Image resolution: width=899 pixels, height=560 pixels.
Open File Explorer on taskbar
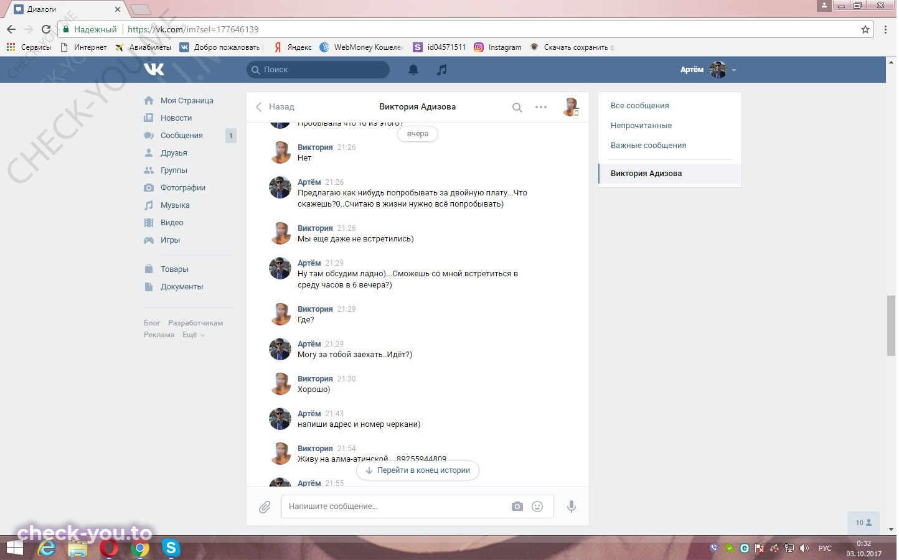point(78,548)
